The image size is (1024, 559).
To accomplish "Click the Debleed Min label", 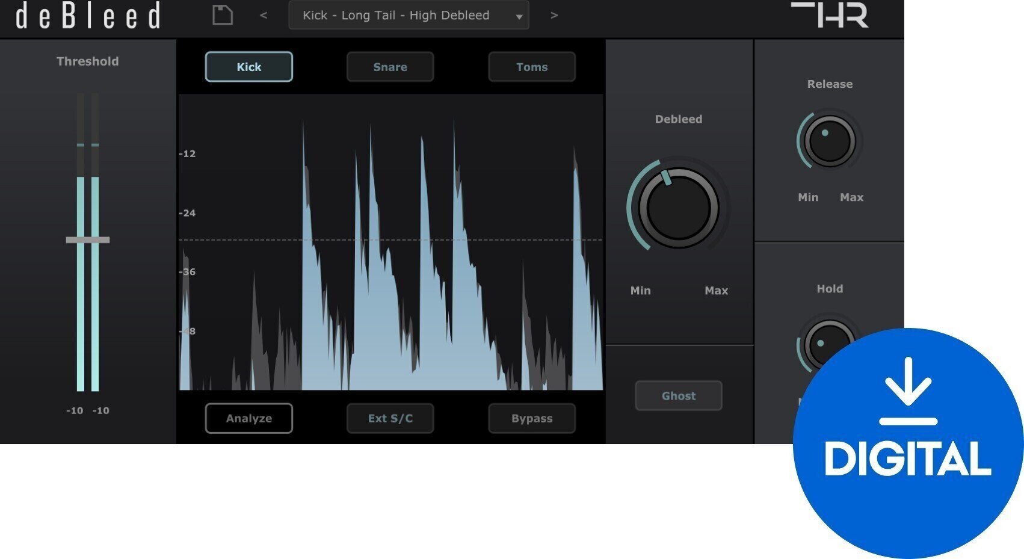I will coord(640,291).
